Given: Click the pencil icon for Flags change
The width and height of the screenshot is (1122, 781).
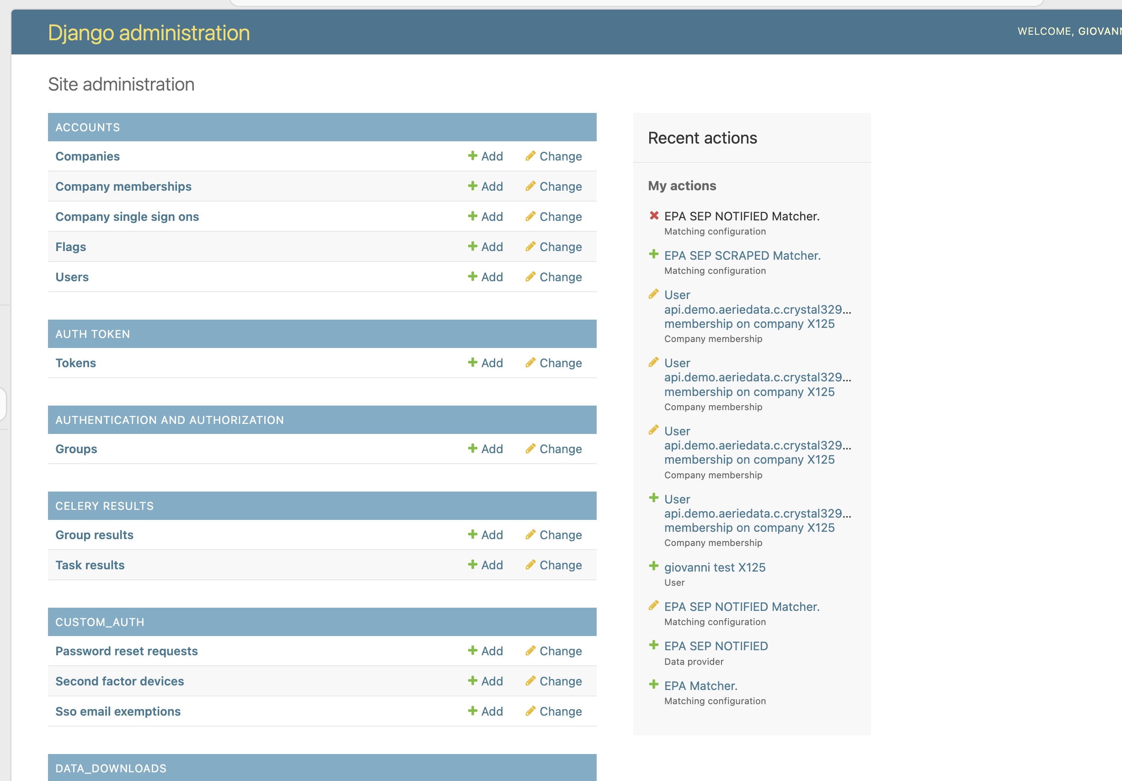Looking at the screenshot, I should click(x=530, y=247).
